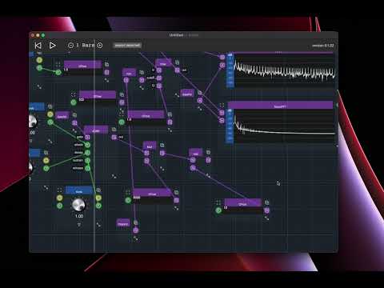
Task: Increase the bar count with plus icon
Action: tap(100, 46)
